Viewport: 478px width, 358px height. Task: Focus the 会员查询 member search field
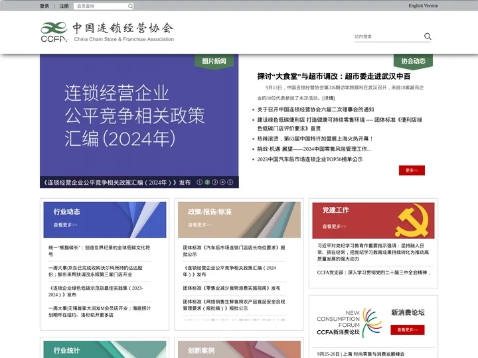[x=101, y=6]
